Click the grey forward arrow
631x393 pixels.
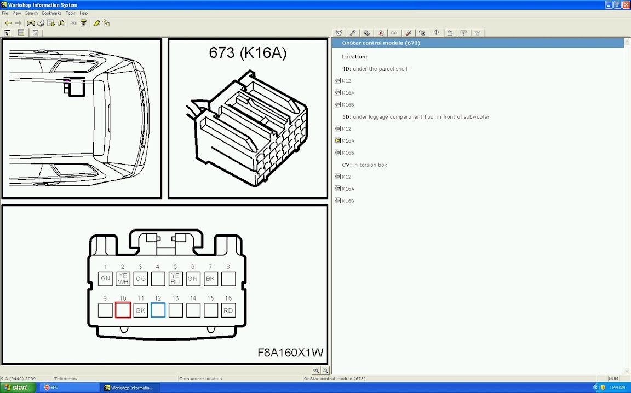click(x=19, y=24)
